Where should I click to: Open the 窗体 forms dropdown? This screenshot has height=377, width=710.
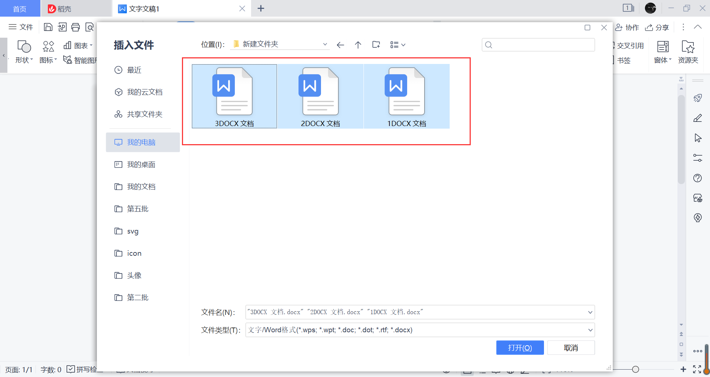(x=663, y=52)
